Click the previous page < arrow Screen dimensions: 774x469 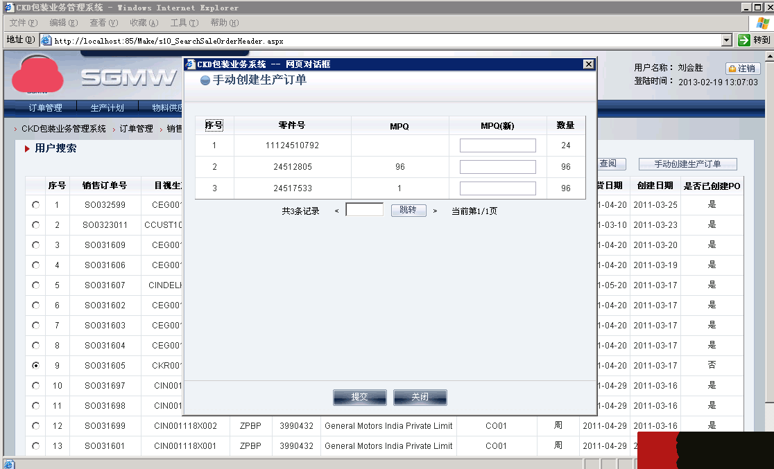pos(336,211)
